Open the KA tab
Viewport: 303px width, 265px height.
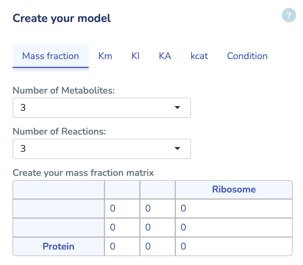pyautogui.click(x=165, y=56)
